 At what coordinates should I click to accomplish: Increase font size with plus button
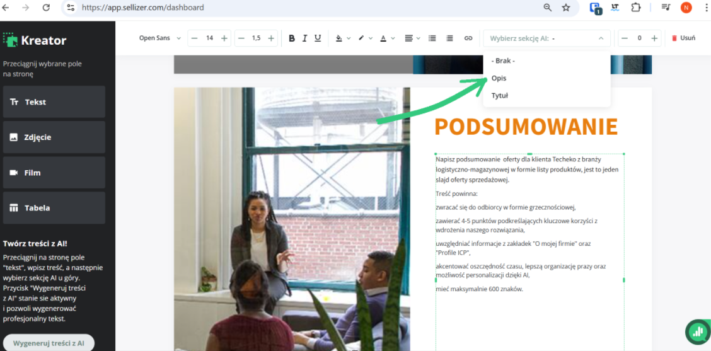pos(224,38)
